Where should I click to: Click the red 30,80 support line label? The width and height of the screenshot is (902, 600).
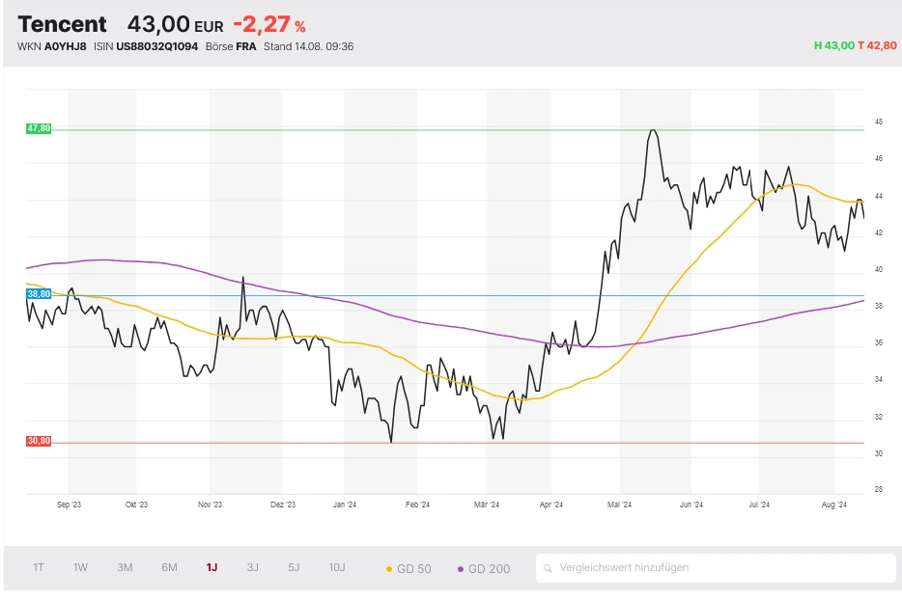(37, 441)
